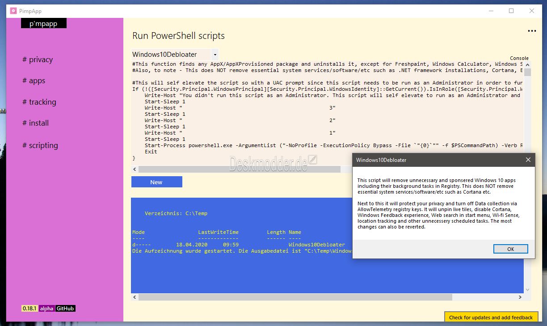This screenshot has height=326, width=547.
Task: Click the 18.04.2020 date in the output
Action: coord(192,245)
